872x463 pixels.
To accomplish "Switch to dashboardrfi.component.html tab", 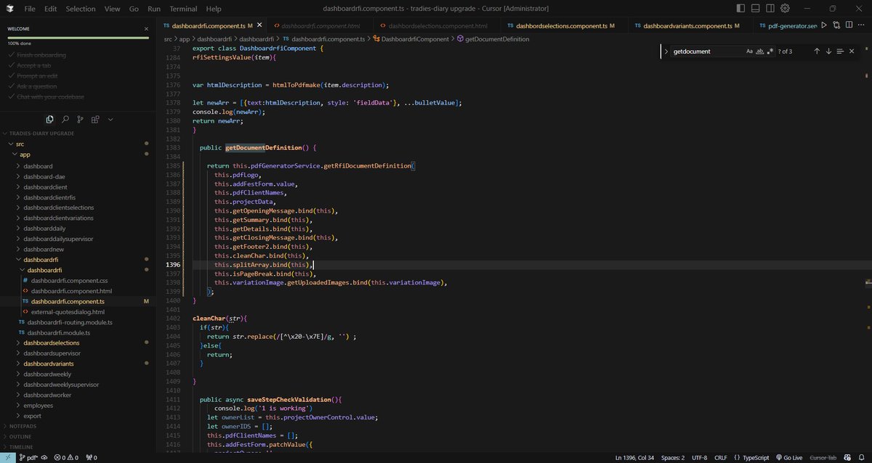I will 319,25.
